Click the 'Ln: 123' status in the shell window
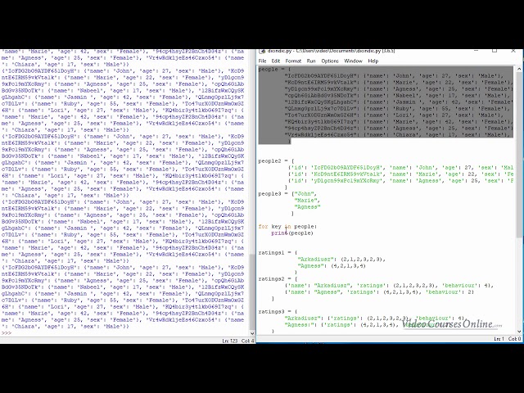This screenshot has height=393, width=524. tap(229, 341)
